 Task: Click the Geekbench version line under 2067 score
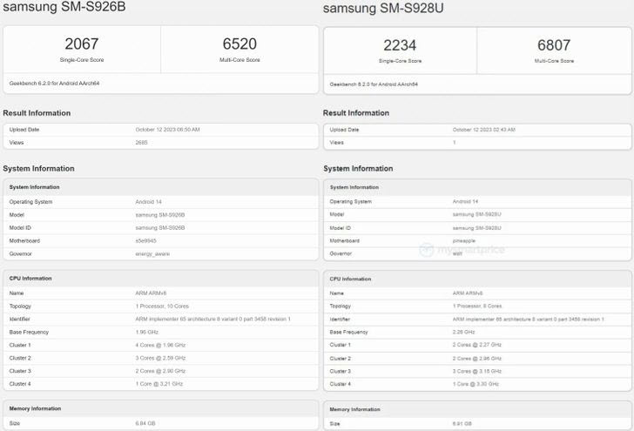coord(54,84)
